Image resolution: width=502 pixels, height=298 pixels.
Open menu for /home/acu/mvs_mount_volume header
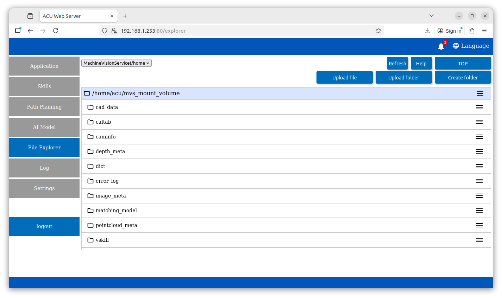(x=480, y=93)
